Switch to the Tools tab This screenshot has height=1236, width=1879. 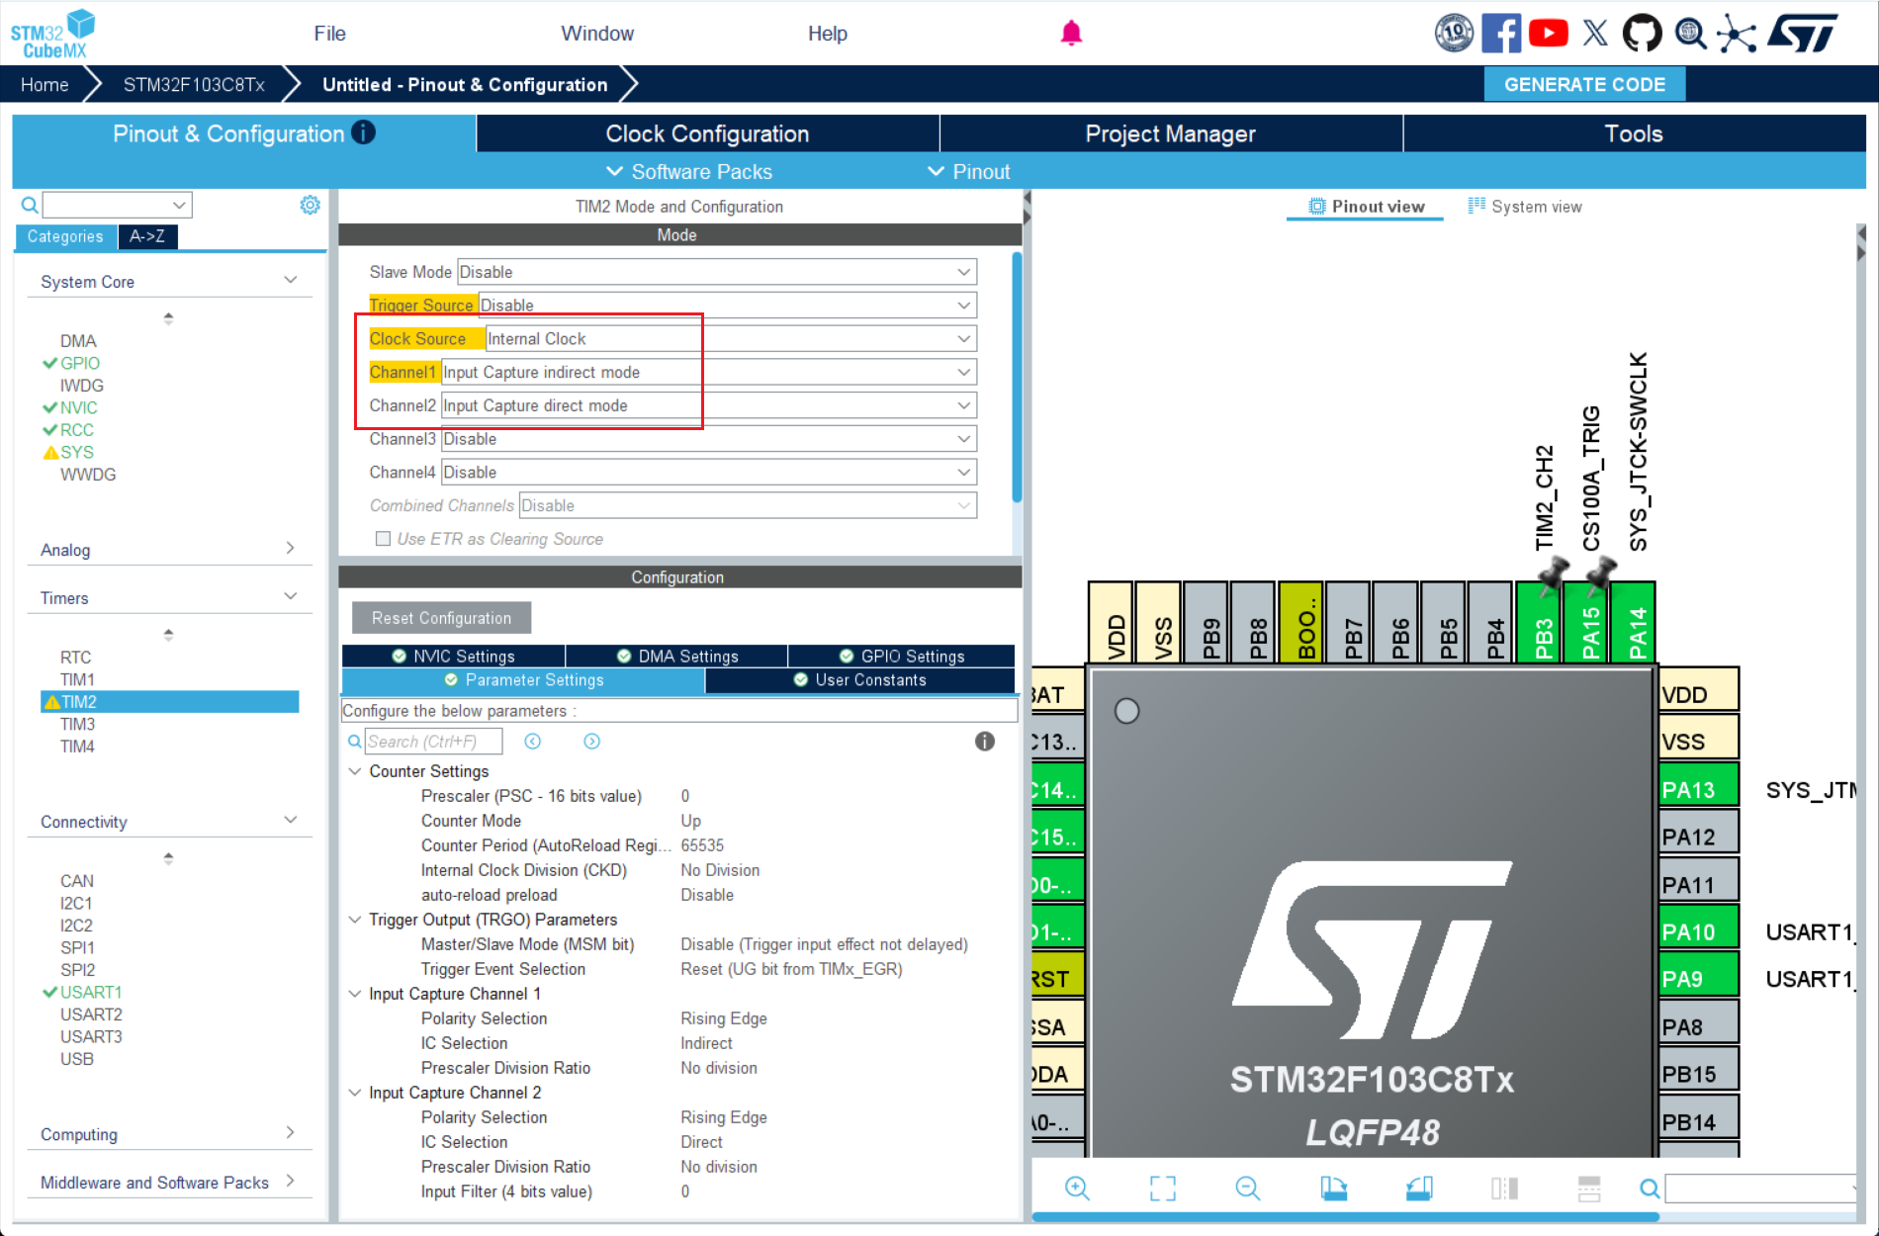1634,133
